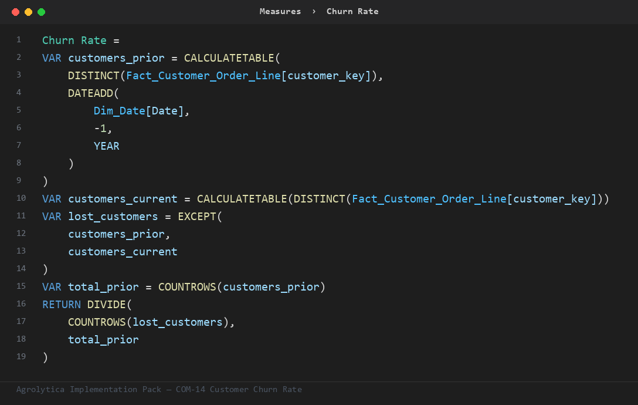Open the Measures breadcrumb
This screenshot has width=638, height=405.
tap(280, 11)
